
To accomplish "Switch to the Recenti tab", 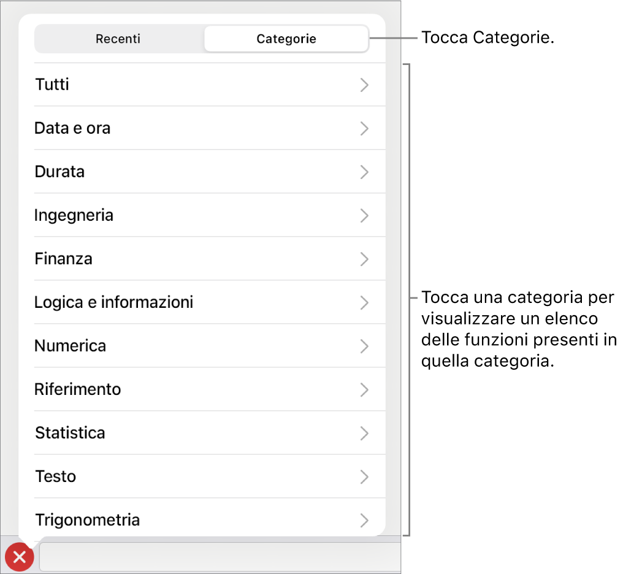I will click(118, 39).
